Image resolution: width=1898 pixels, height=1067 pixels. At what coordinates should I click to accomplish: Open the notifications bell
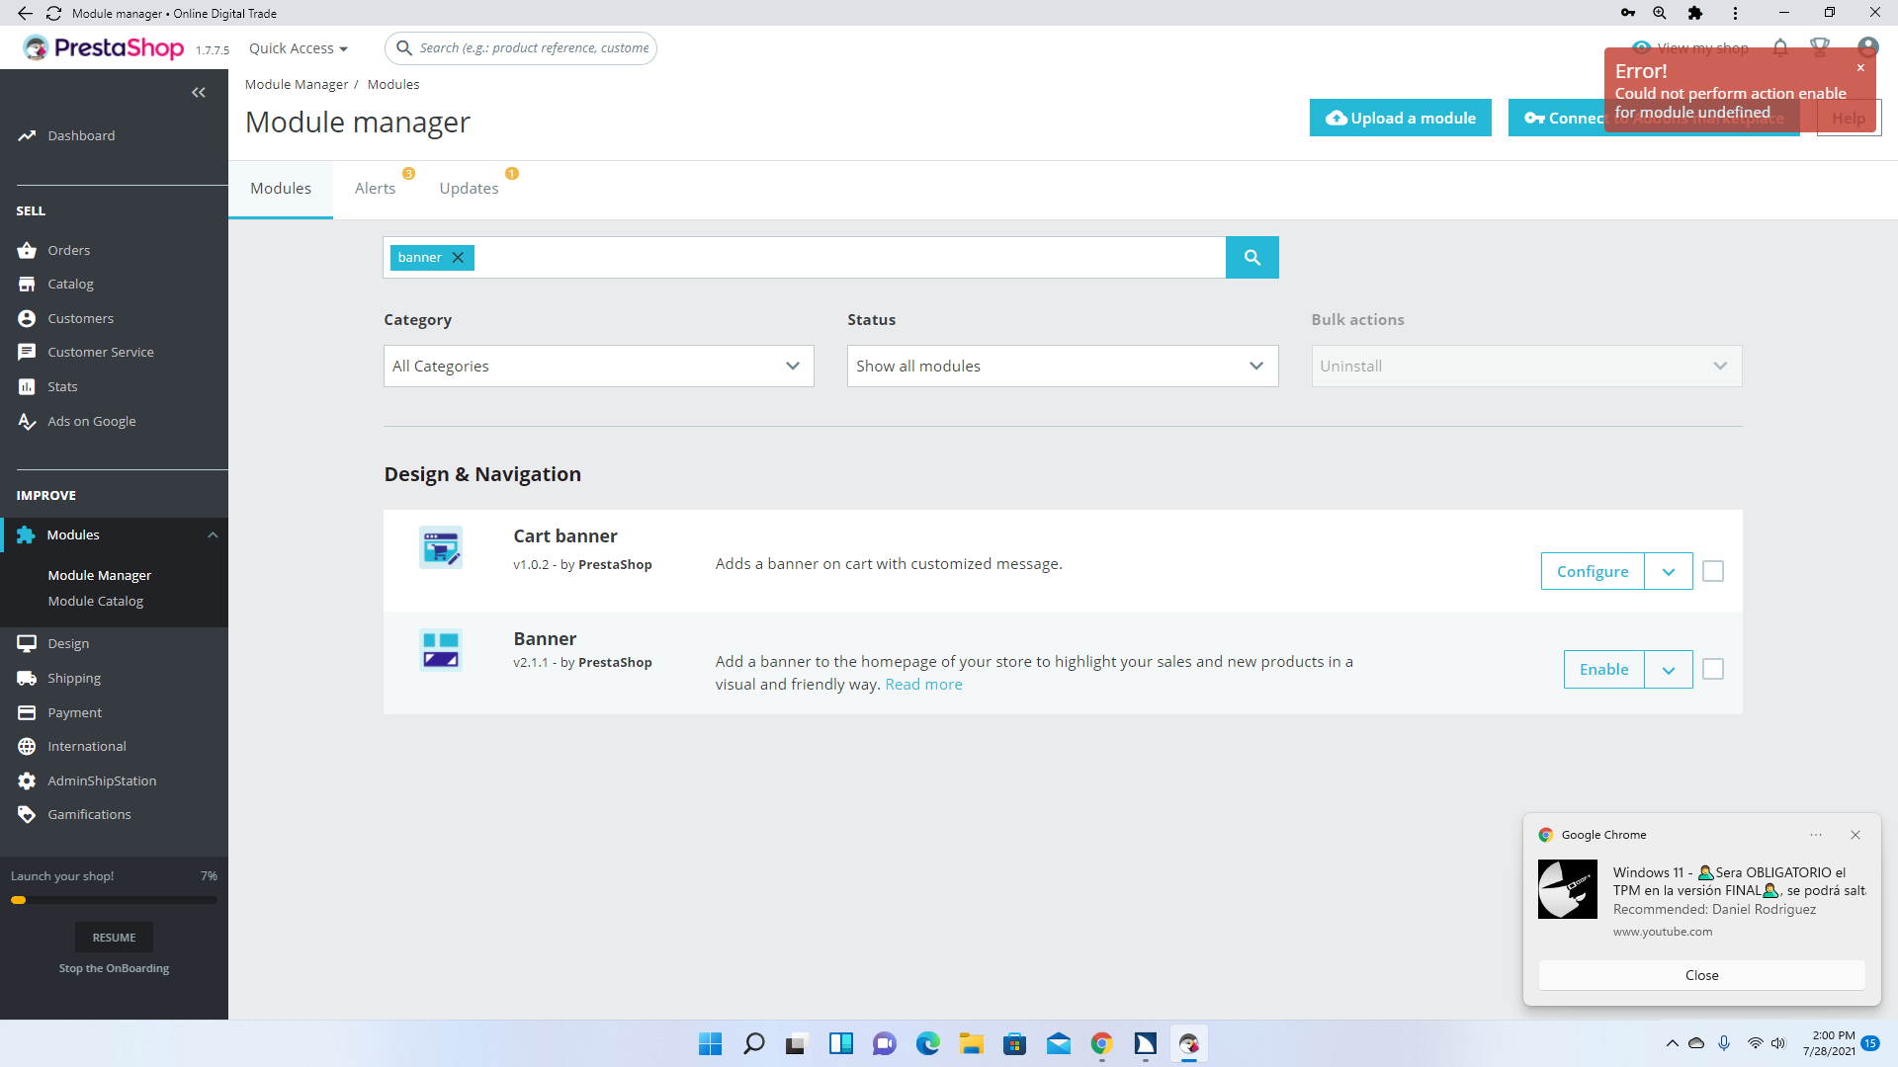1779,47
